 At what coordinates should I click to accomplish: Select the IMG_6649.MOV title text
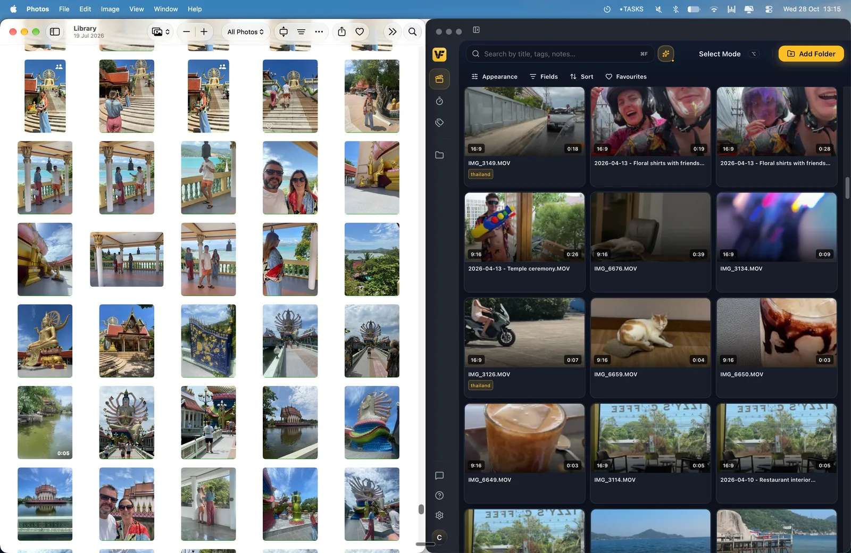[x=489, y=480]
